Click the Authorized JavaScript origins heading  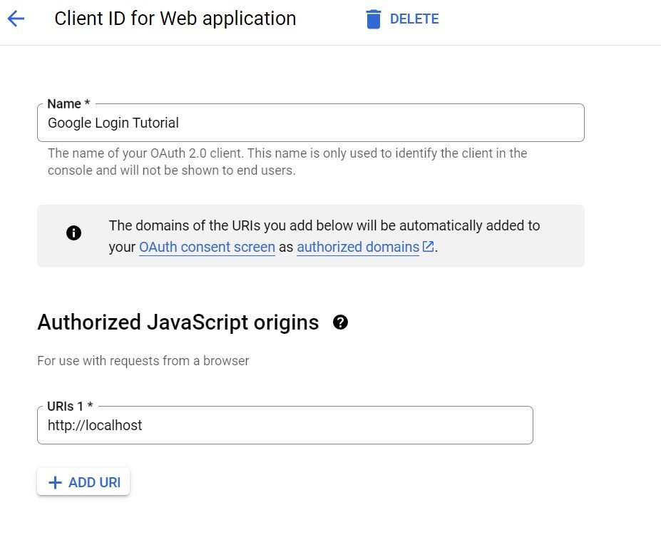(178, 322)
